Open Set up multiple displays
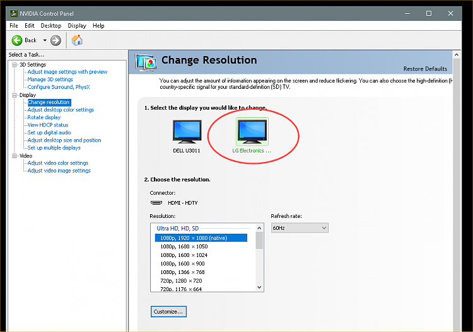 (54, 147)
